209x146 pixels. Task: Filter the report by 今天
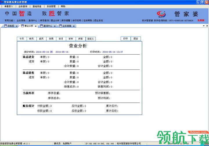pyautogui.click(x=22, y=39)
